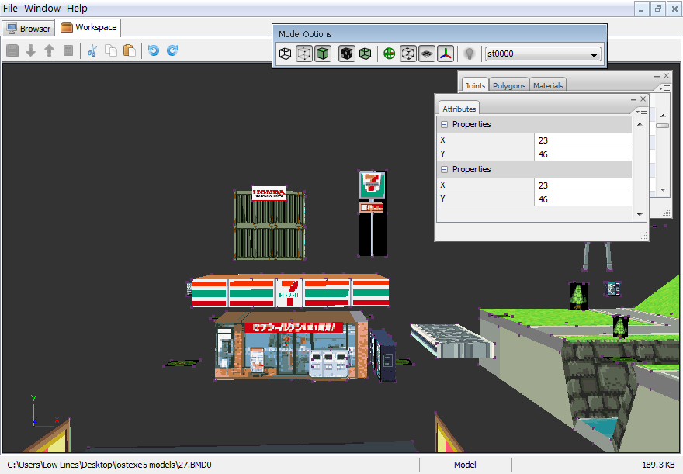Click the Save disk icon in toolbar
This screenshot has height=474, width=683.
pos(12,50)
